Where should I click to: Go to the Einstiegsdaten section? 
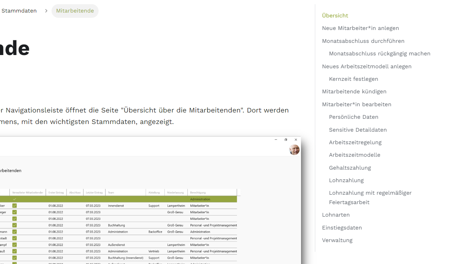(342, 228)
